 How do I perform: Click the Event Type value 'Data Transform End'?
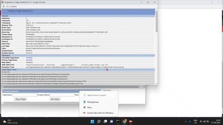pos(33,27)
